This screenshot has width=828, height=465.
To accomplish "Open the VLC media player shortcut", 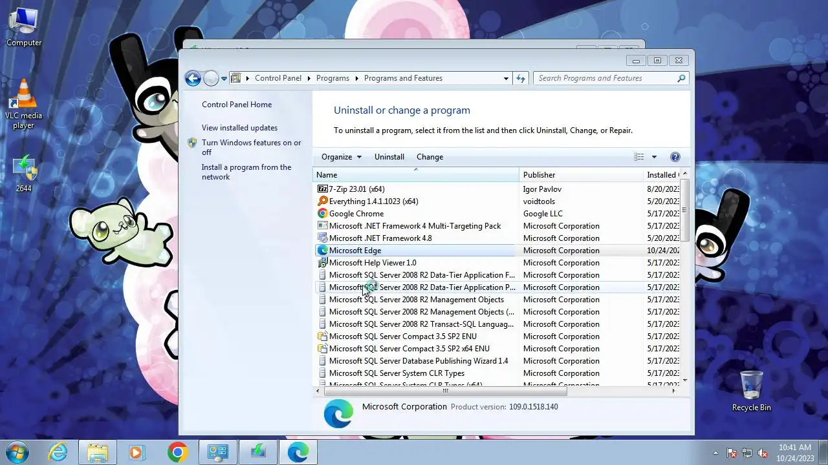I will pyautogui.click(x=24, y=104).
